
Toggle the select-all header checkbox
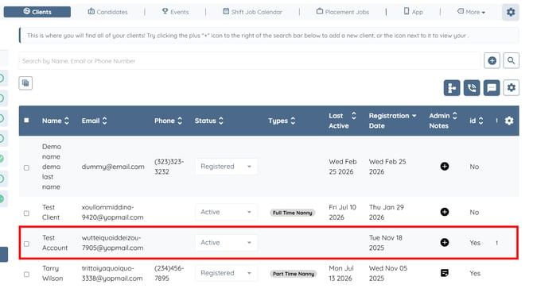pyautogui.click(x=26, y=121)
